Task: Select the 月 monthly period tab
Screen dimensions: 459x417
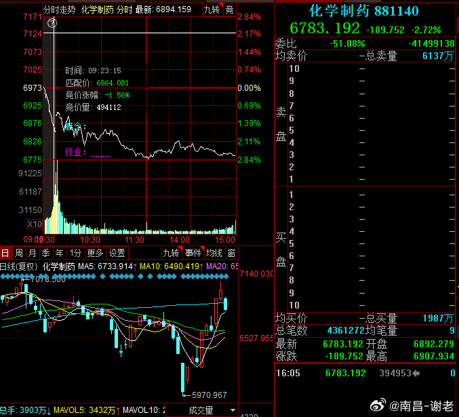Action: 32,253
